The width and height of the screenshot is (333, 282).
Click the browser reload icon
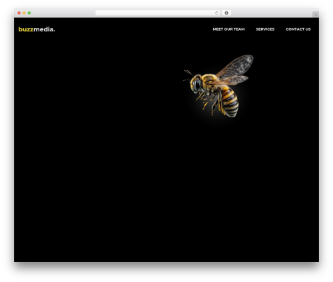(x=216, y=13)
